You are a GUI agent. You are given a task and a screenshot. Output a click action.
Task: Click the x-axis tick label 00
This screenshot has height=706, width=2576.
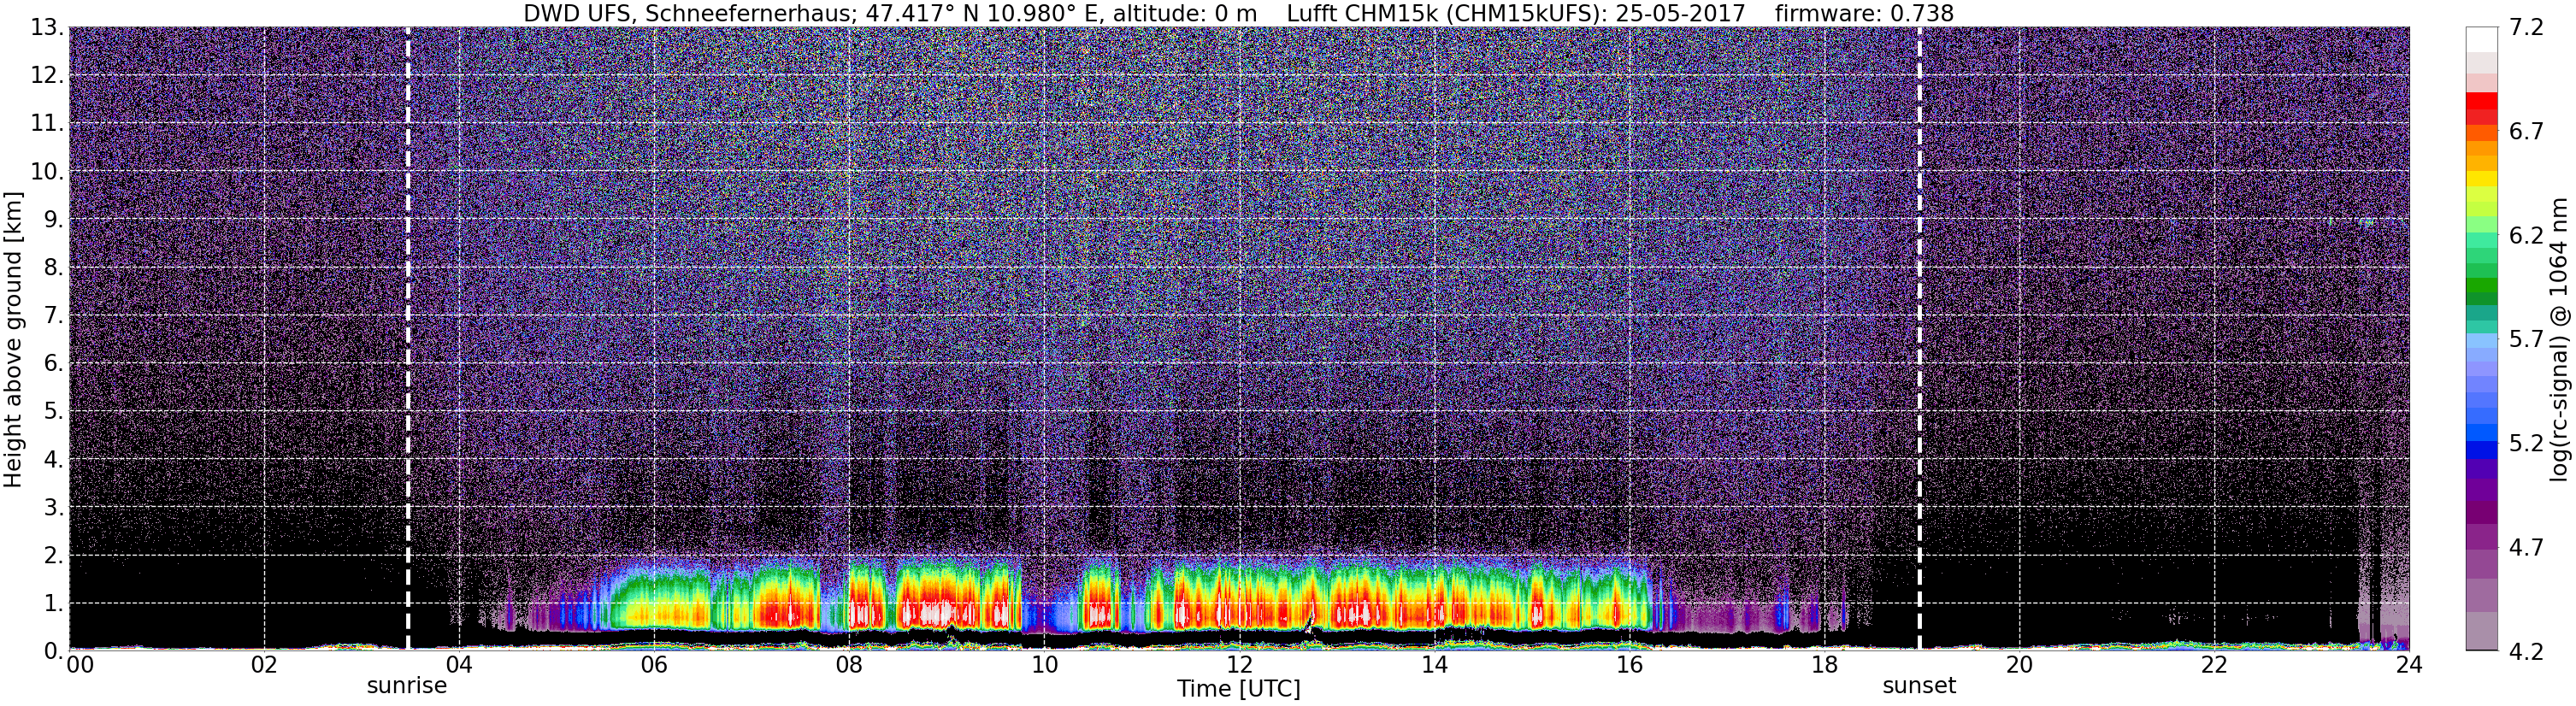[80, 665]
